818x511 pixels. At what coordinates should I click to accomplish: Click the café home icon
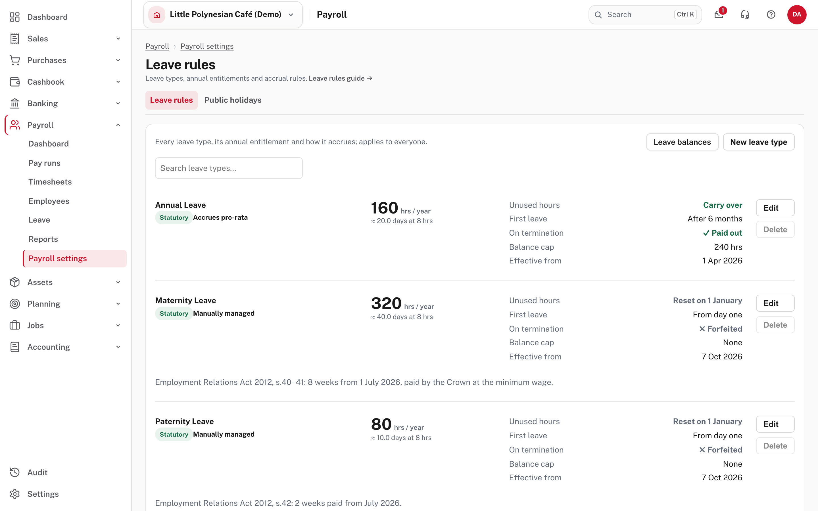tap(156, 14)
